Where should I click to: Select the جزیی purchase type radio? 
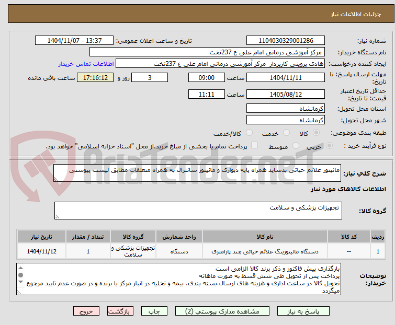click(x=329, y=146)
